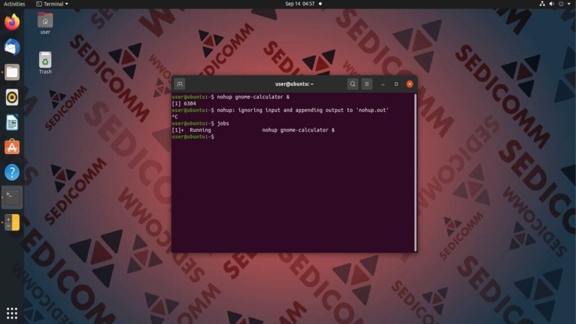Open the Terminal app menu in top bar
Viewport: 576px width, 324px height.
click(x=52, y=4)
